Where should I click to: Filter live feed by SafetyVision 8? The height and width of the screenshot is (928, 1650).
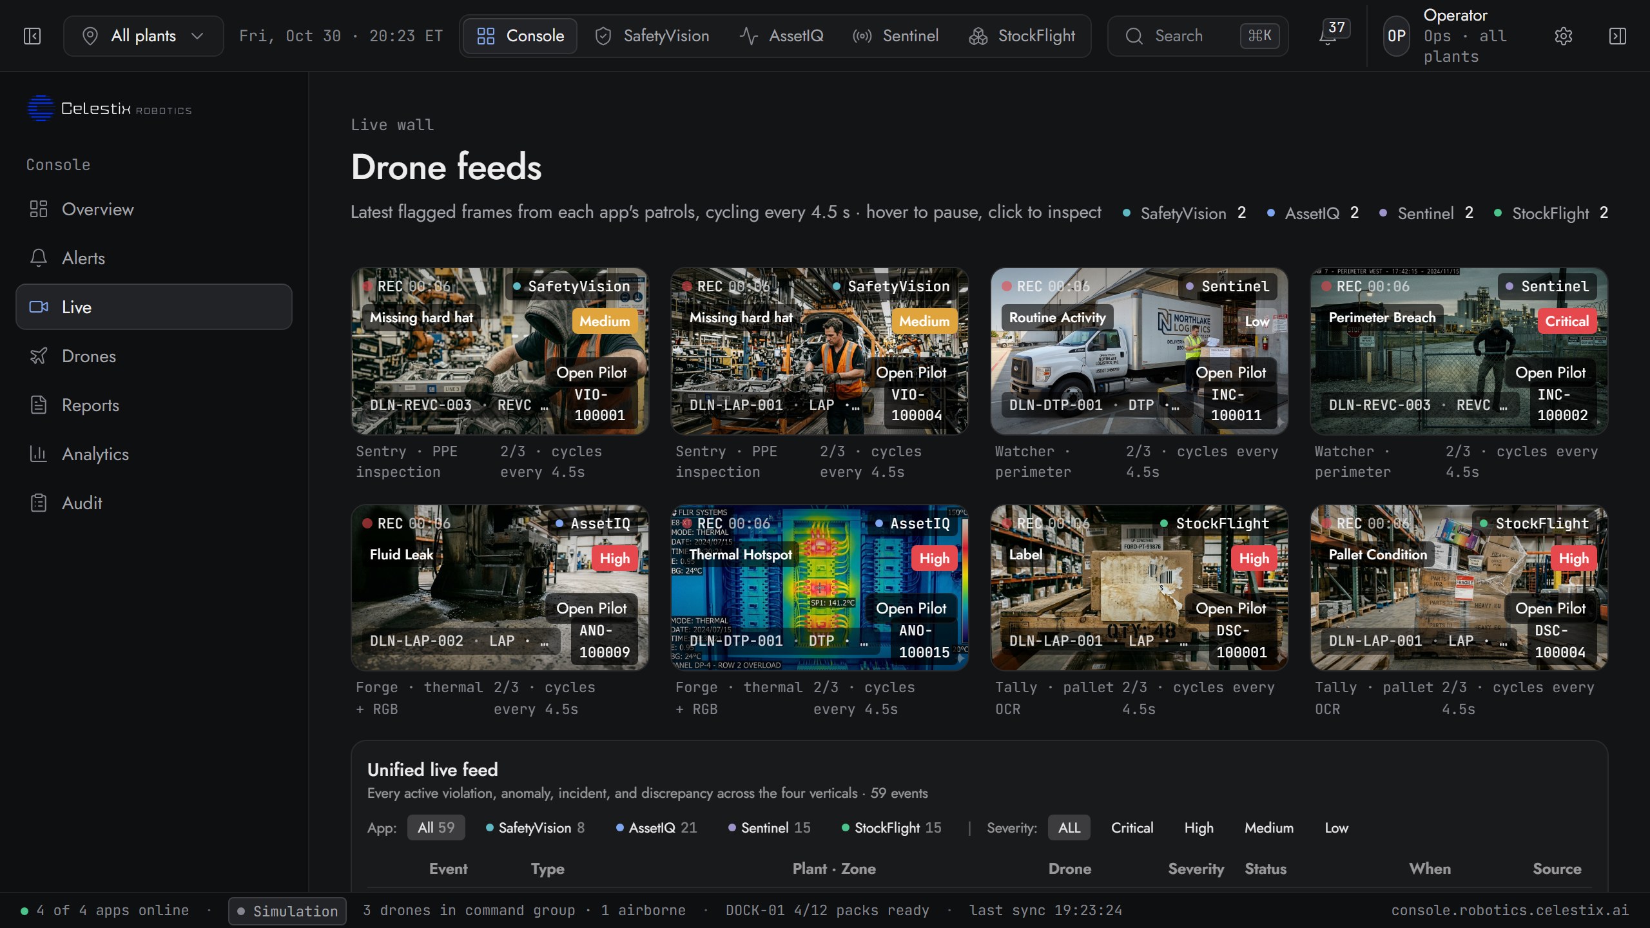point(535,827)
